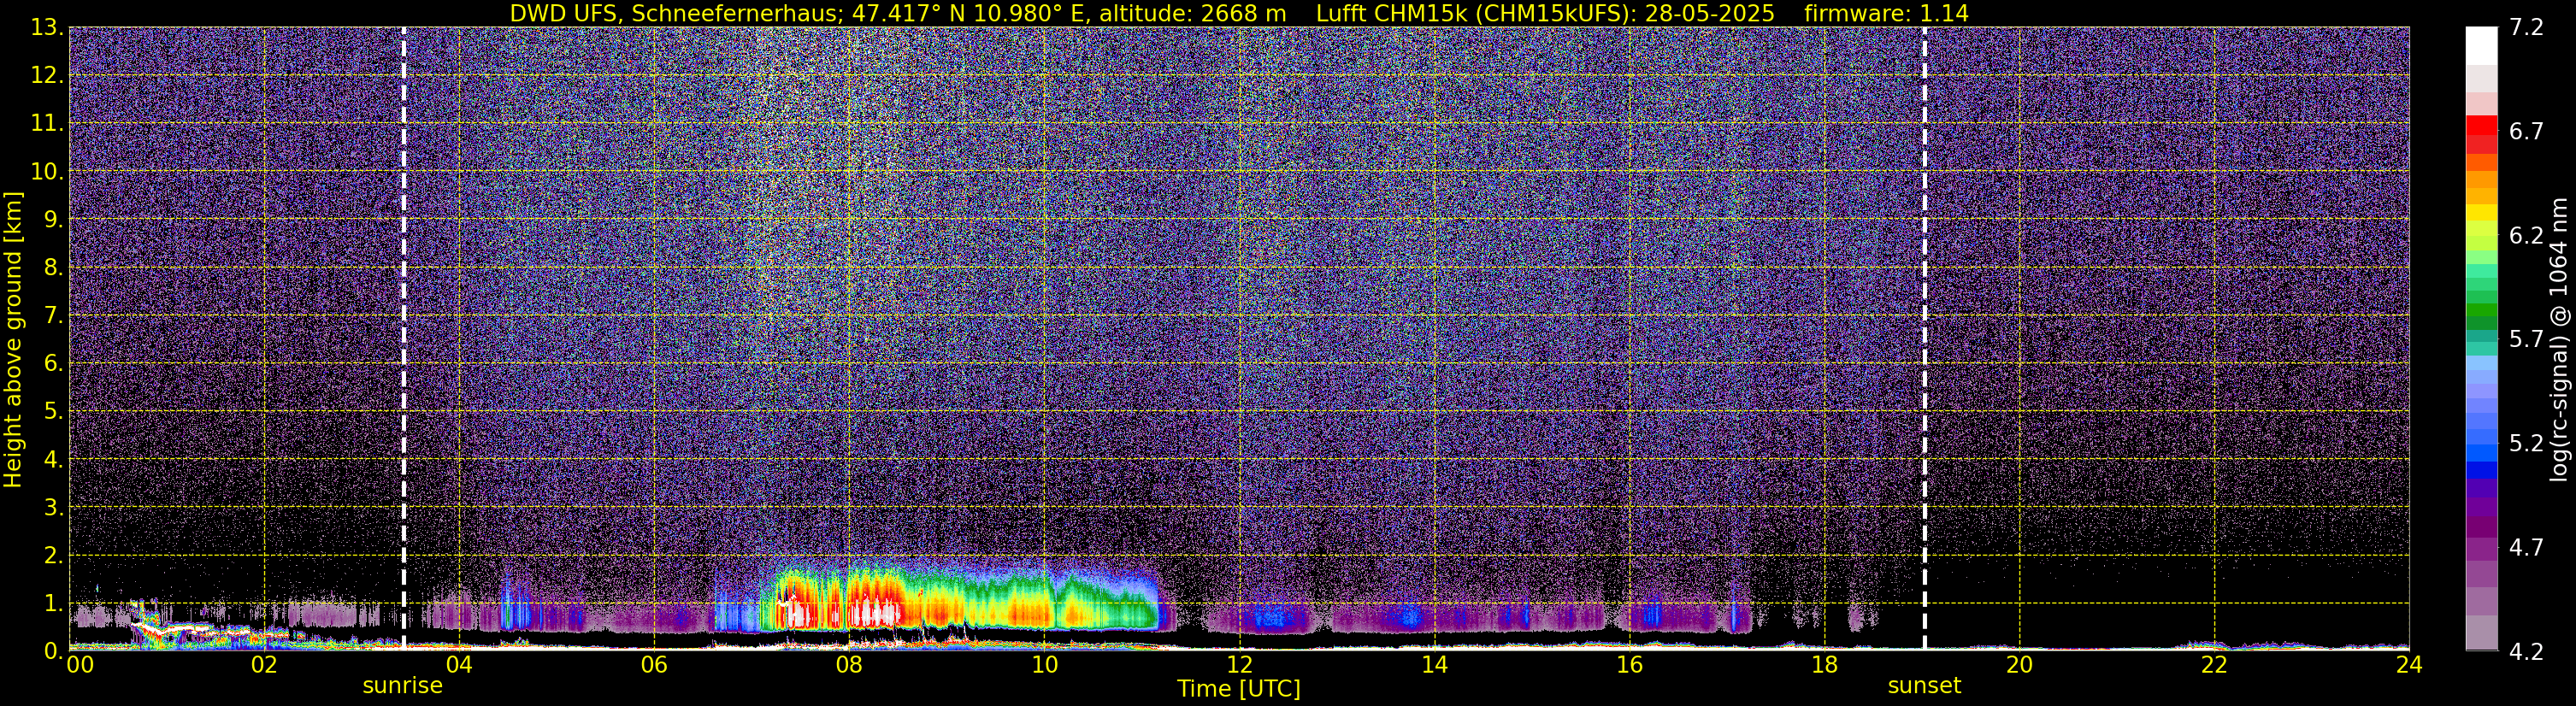Click the red segment of the colorbar
This screenshot has width=2576, height=706.
point(2481,126)
